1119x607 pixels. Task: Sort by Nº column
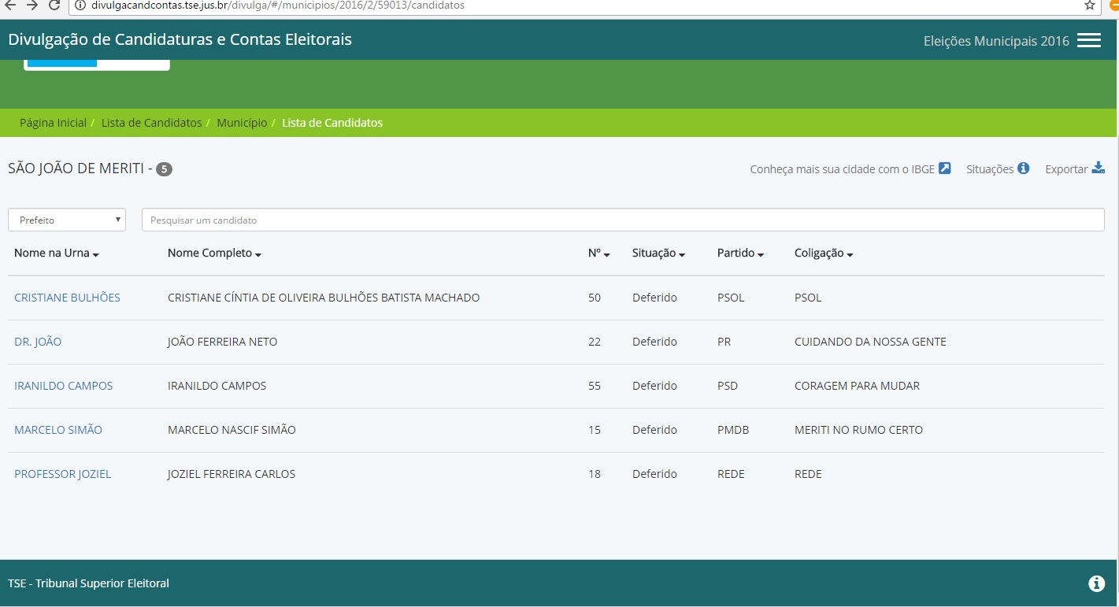click(x=599, y=254)
